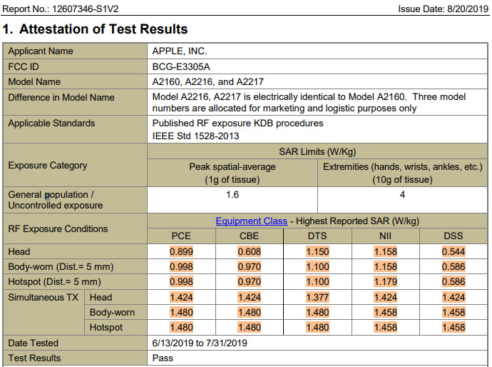The image size is (492, 367).
Task: Click highlighted Head DTS value 1.150
Action: tap(317, 251)
